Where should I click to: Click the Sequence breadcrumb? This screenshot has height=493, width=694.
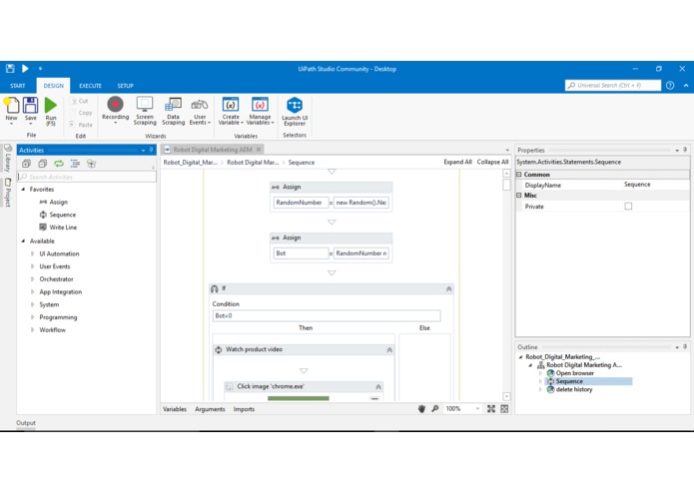coord(302,163)
